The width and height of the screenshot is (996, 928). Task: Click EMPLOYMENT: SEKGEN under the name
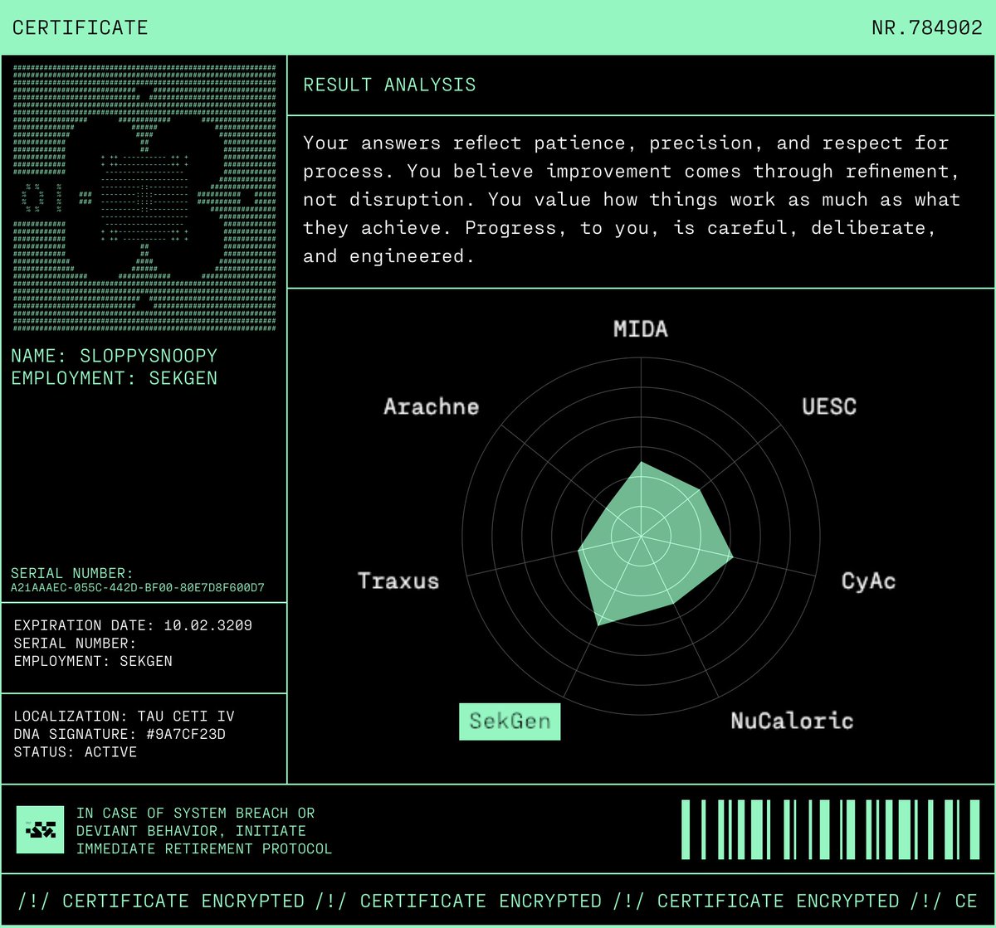pos(115,378)
